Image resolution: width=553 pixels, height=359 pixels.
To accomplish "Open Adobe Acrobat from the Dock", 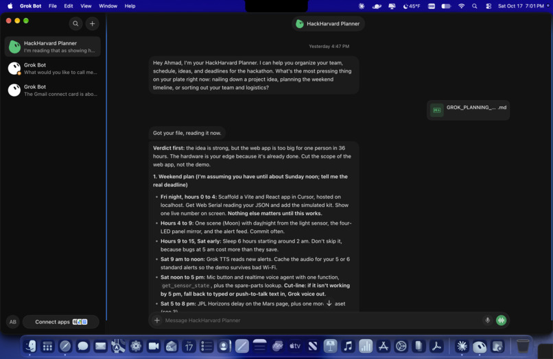I will tap(436, 346).
